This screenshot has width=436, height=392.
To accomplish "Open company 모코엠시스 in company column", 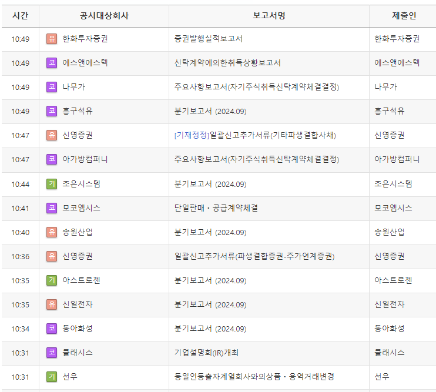I will pos(81,208).
